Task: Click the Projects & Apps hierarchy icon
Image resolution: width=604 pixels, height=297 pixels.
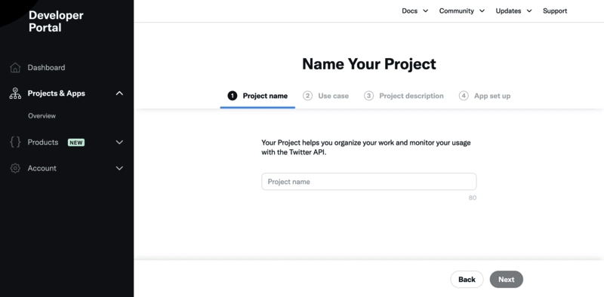Action: point(15,93)
